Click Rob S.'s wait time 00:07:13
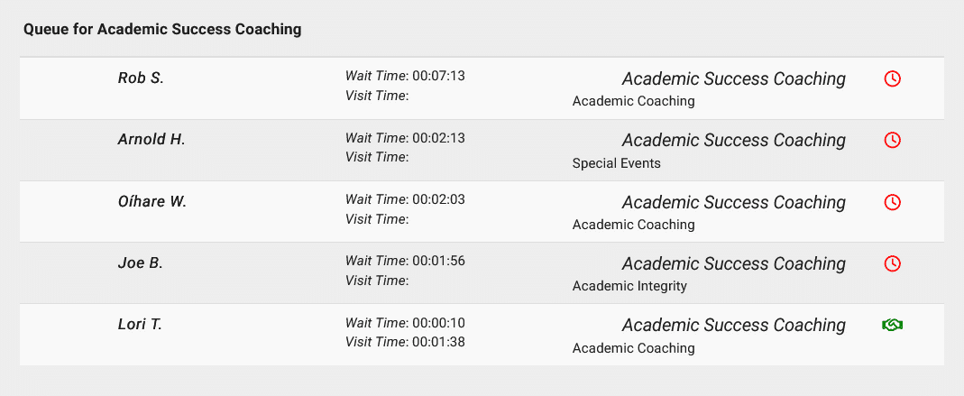The image size is (964, 396). 438,76
